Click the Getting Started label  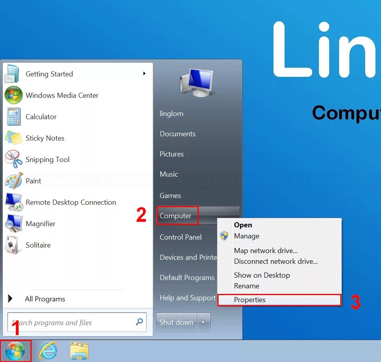[49, 74]
